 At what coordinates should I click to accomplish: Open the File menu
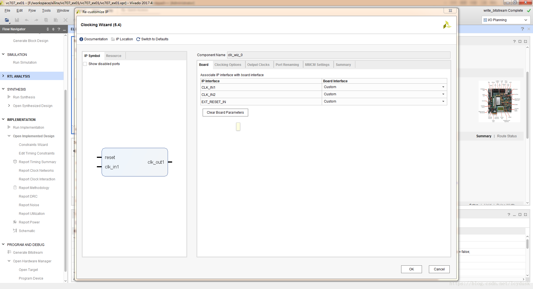coord(7,11)
